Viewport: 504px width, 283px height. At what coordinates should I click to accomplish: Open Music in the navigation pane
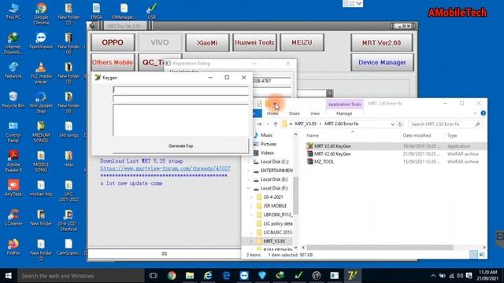[266, 135]
